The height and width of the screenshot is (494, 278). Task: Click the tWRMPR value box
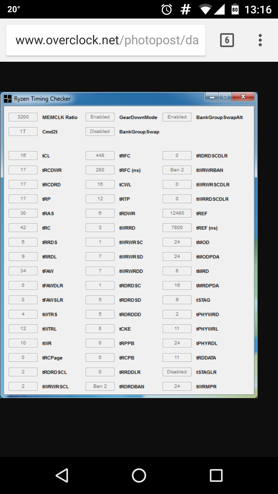click(x=177, y=386)
